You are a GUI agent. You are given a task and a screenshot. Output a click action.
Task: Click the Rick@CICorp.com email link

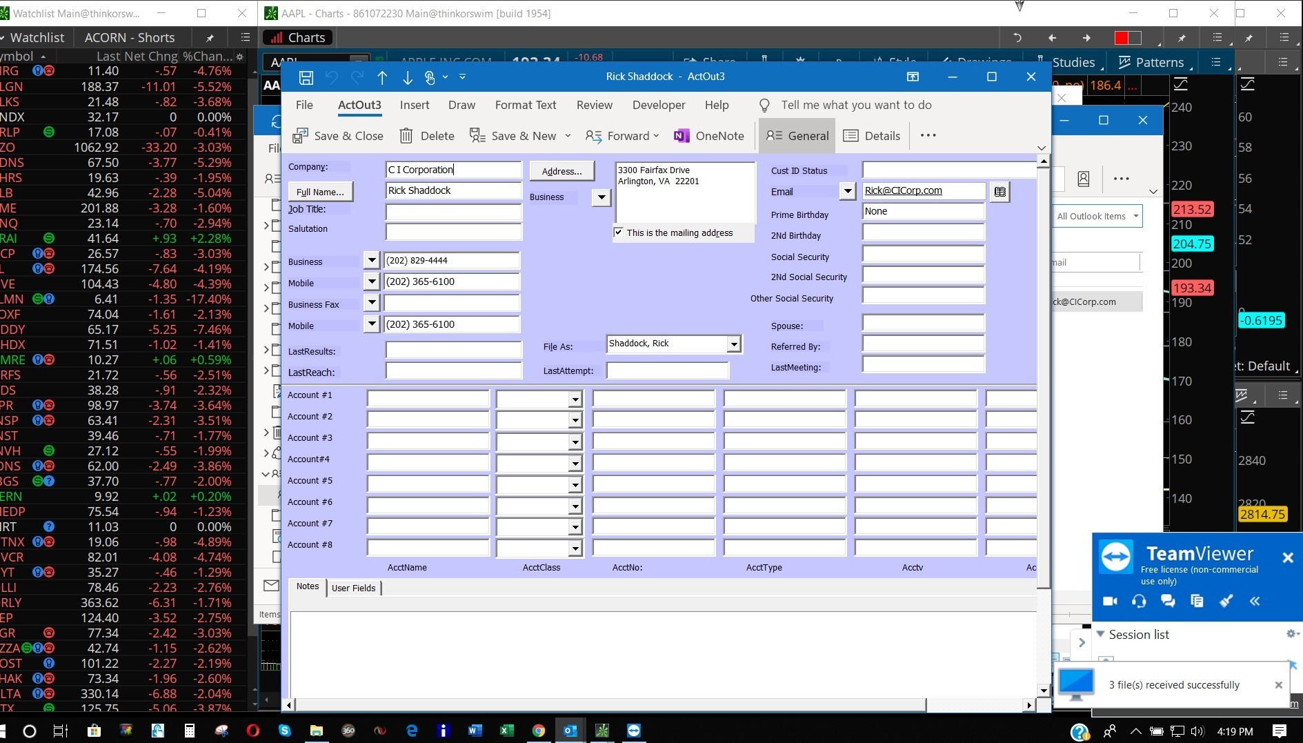point(903,190)
